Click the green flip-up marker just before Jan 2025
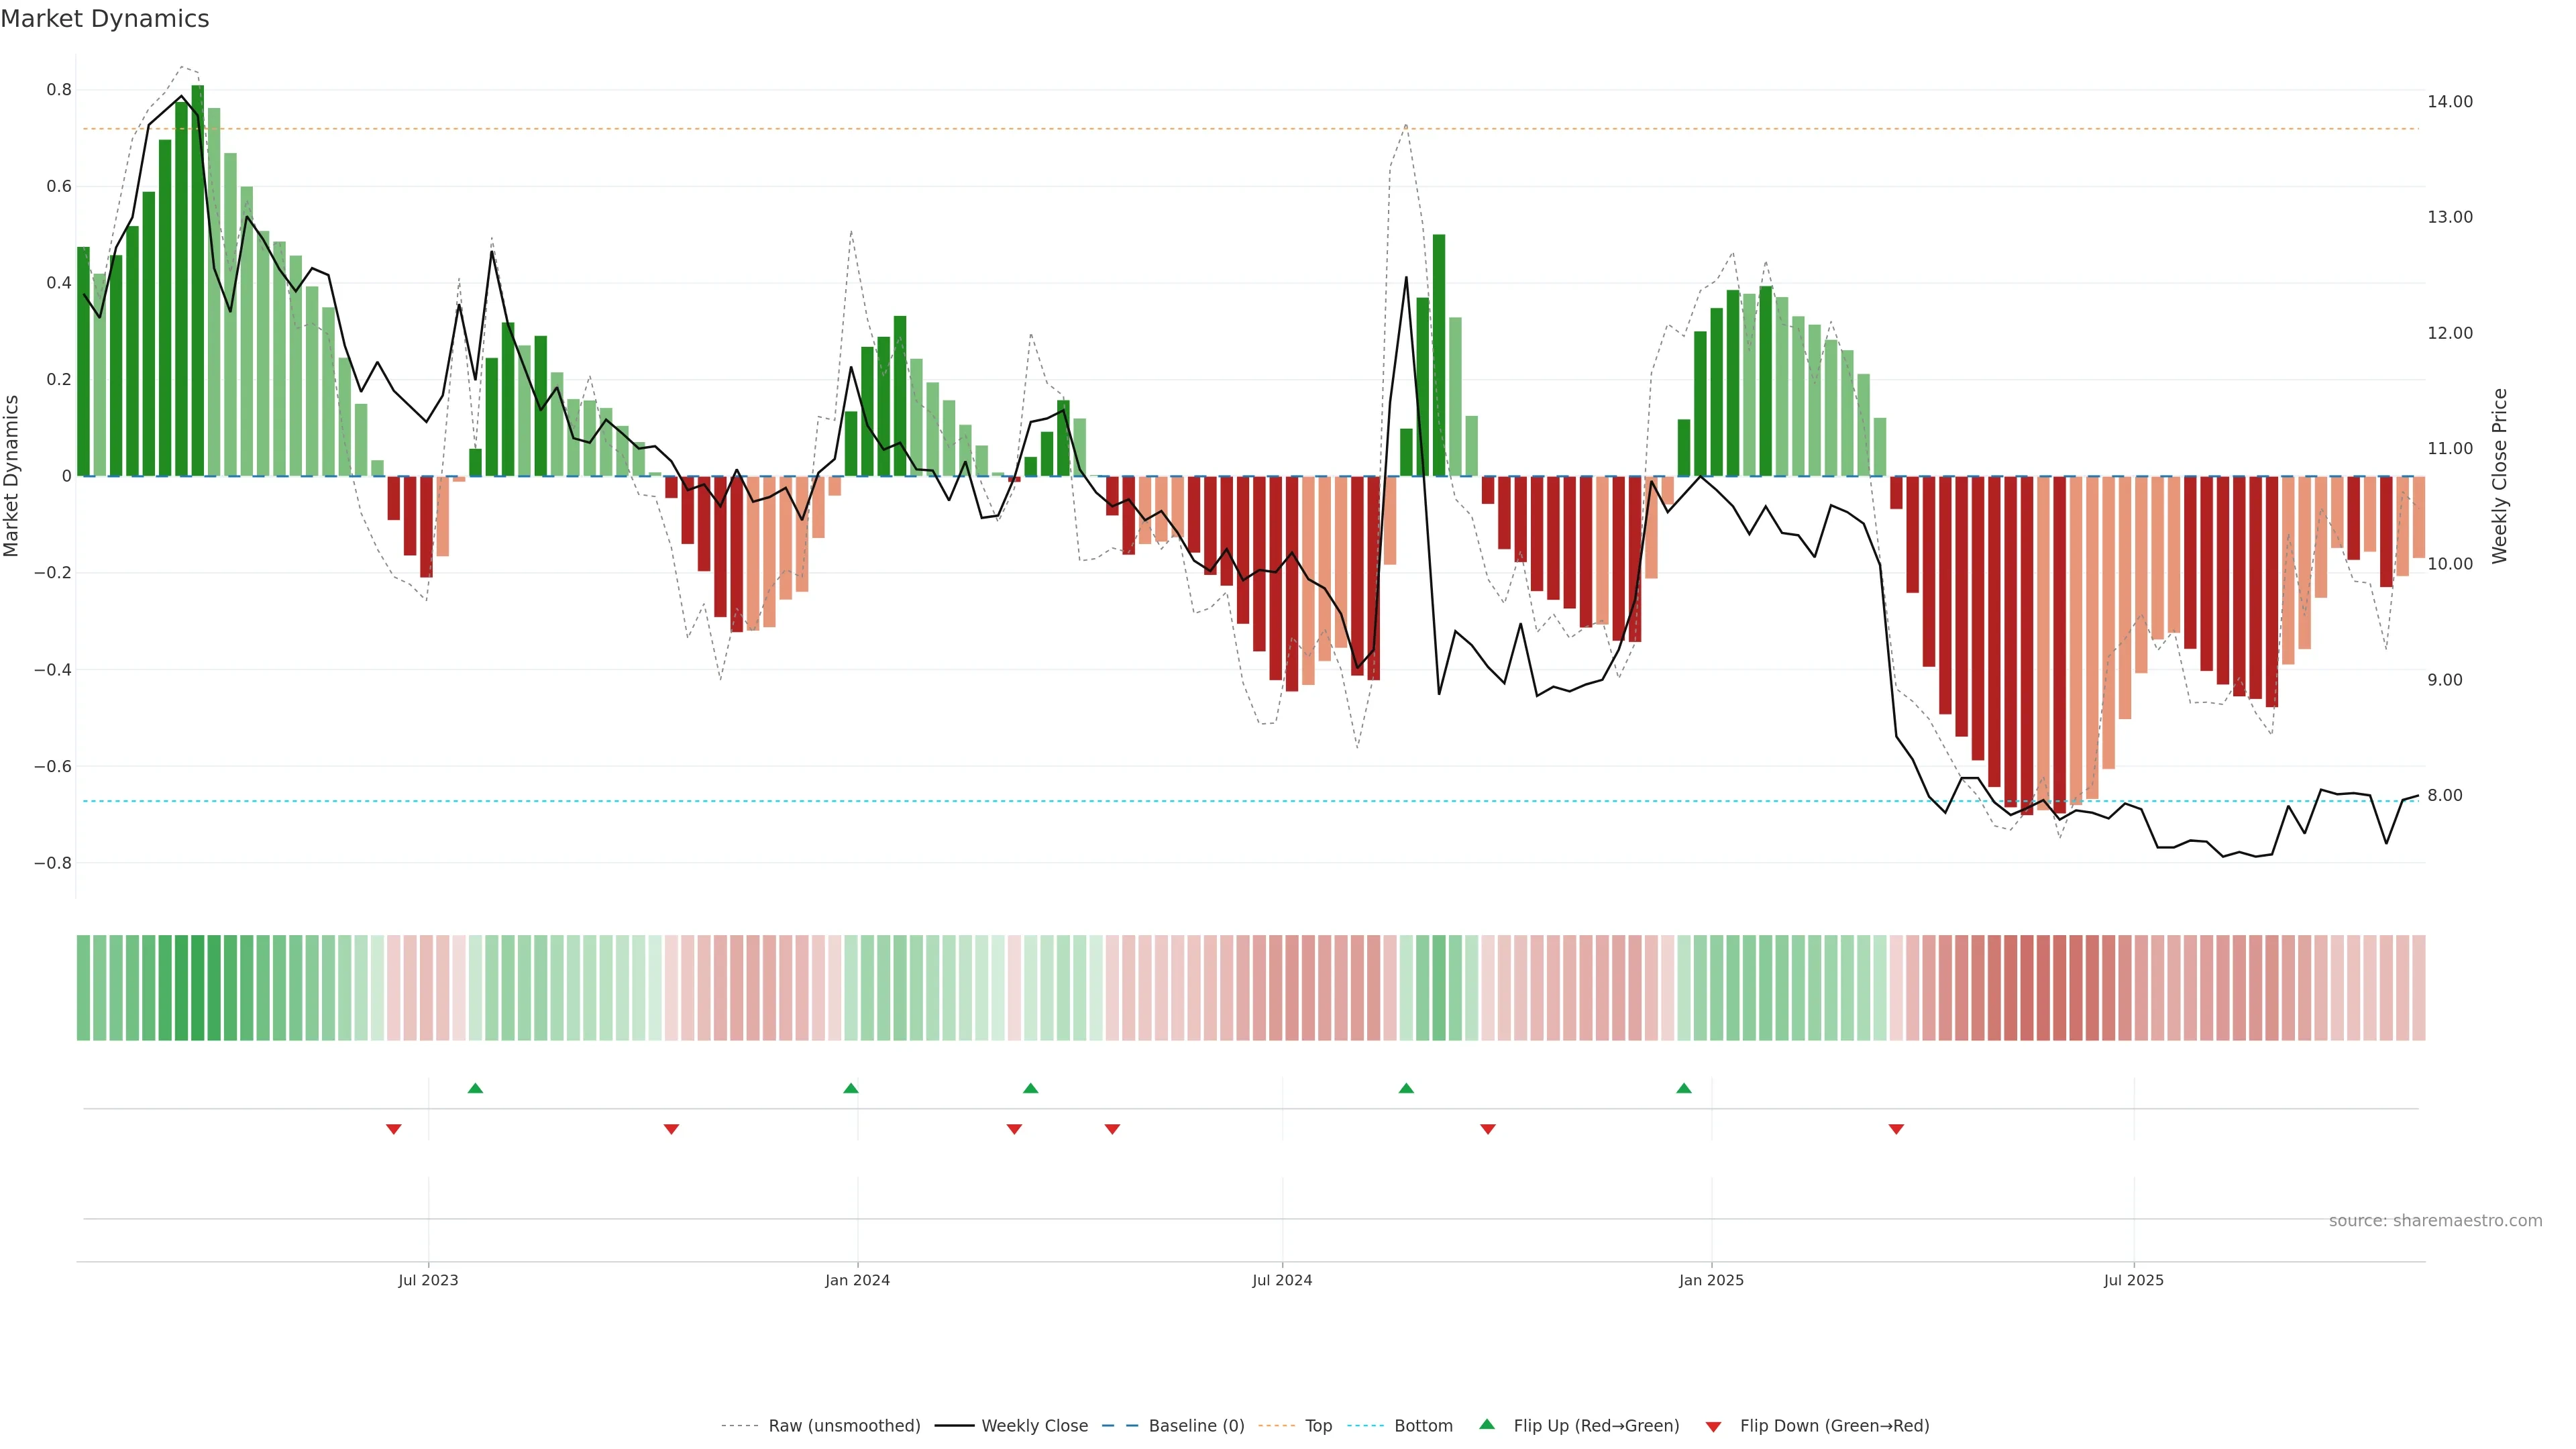The image size is (2576, 1449). click(1684, 1088)
